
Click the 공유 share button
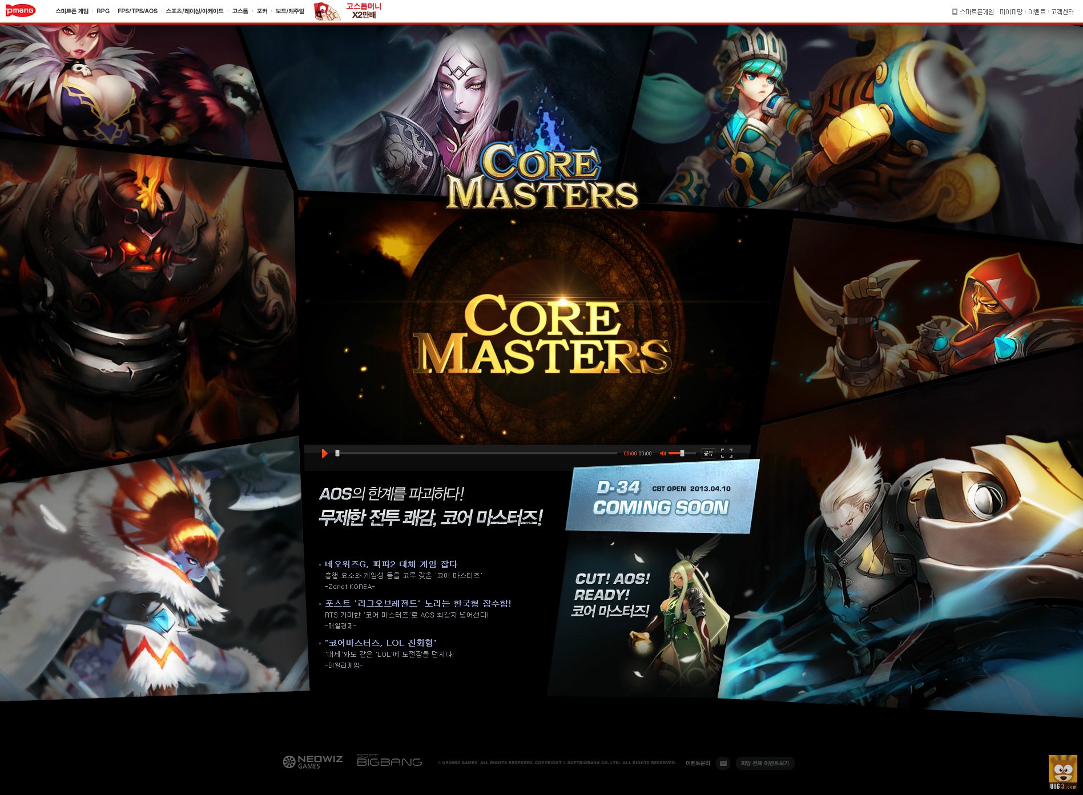pos(708,453)
